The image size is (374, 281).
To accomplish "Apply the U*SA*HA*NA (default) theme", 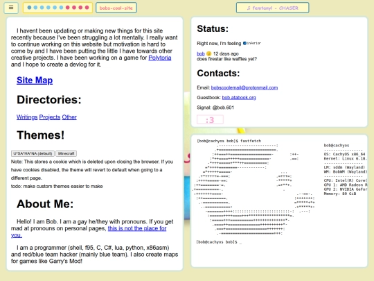I will (33, 153).
